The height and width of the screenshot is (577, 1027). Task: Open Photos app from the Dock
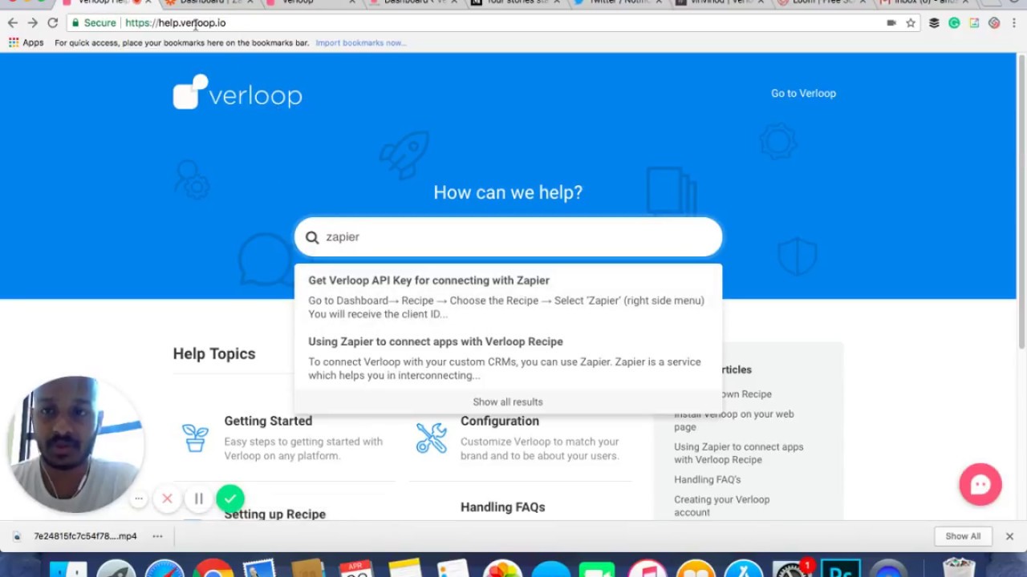coord(502,569)
